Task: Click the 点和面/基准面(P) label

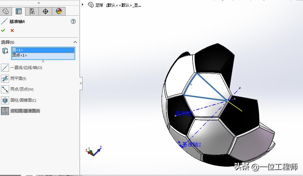Action: [x=25, y=111]
